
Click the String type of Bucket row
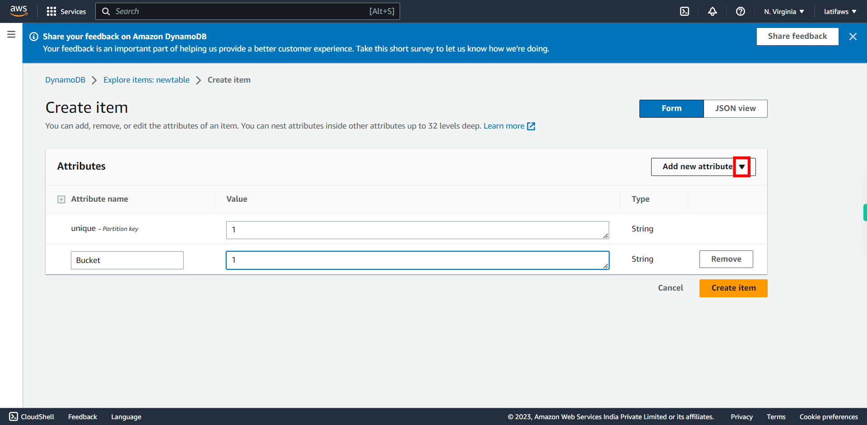point(642,259)
